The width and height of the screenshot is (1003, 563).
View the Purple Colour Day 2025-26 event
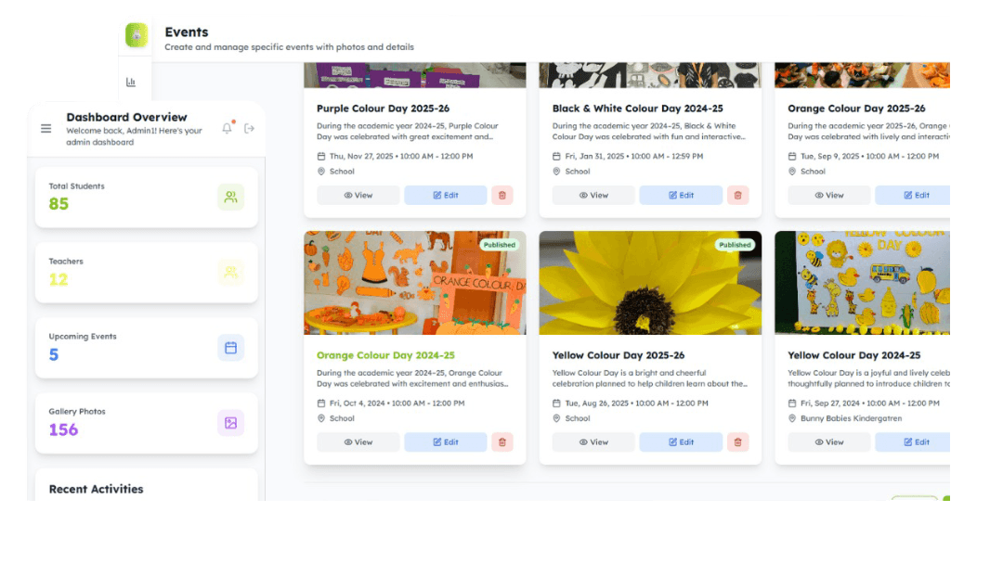pos(358,196)
